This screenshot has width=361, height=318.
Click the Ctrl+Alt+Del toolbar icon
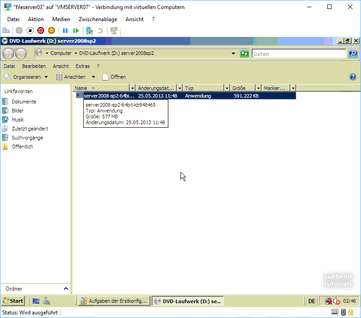tap(6, 31)
